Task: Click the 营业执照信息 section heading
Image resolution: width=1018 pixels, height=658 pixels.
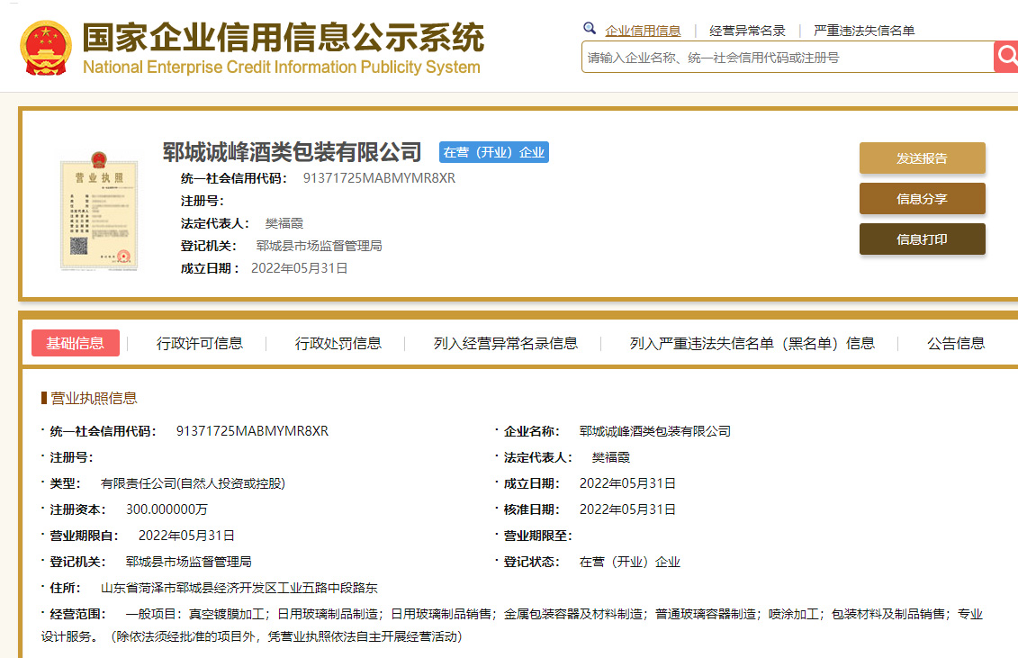Action: coord(94,398)
